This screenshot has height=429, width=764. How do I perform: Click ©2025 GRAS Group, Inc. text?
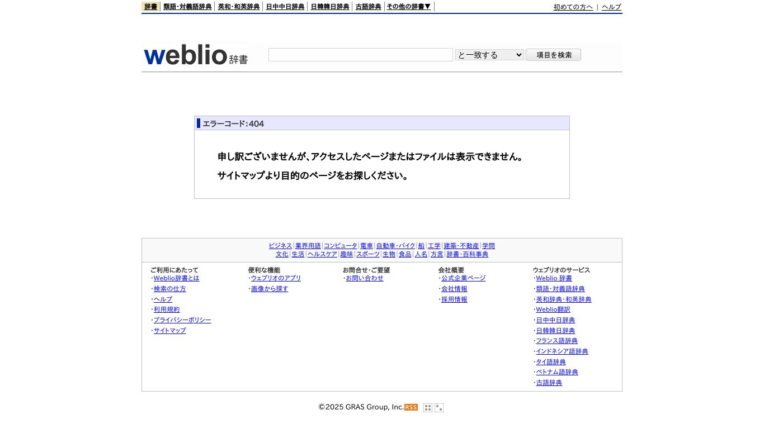(x=361, y=407)
